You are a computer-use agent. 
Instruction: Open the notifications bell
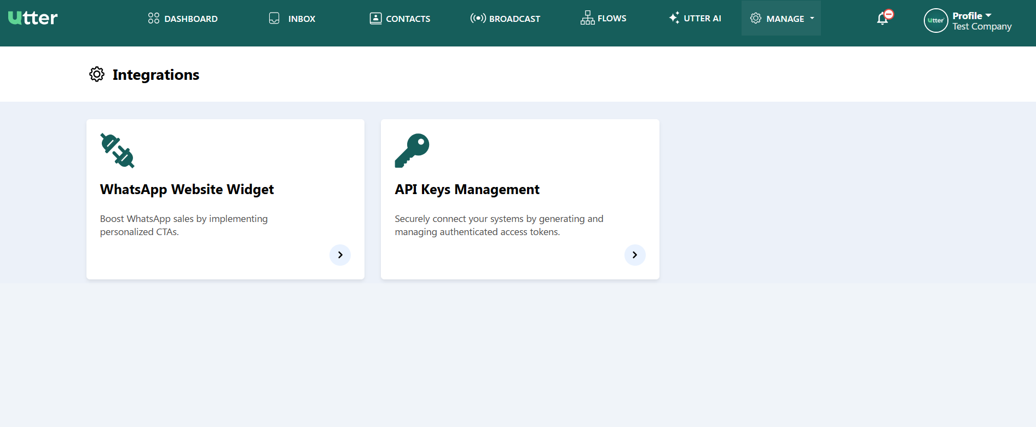coord(884,17)
